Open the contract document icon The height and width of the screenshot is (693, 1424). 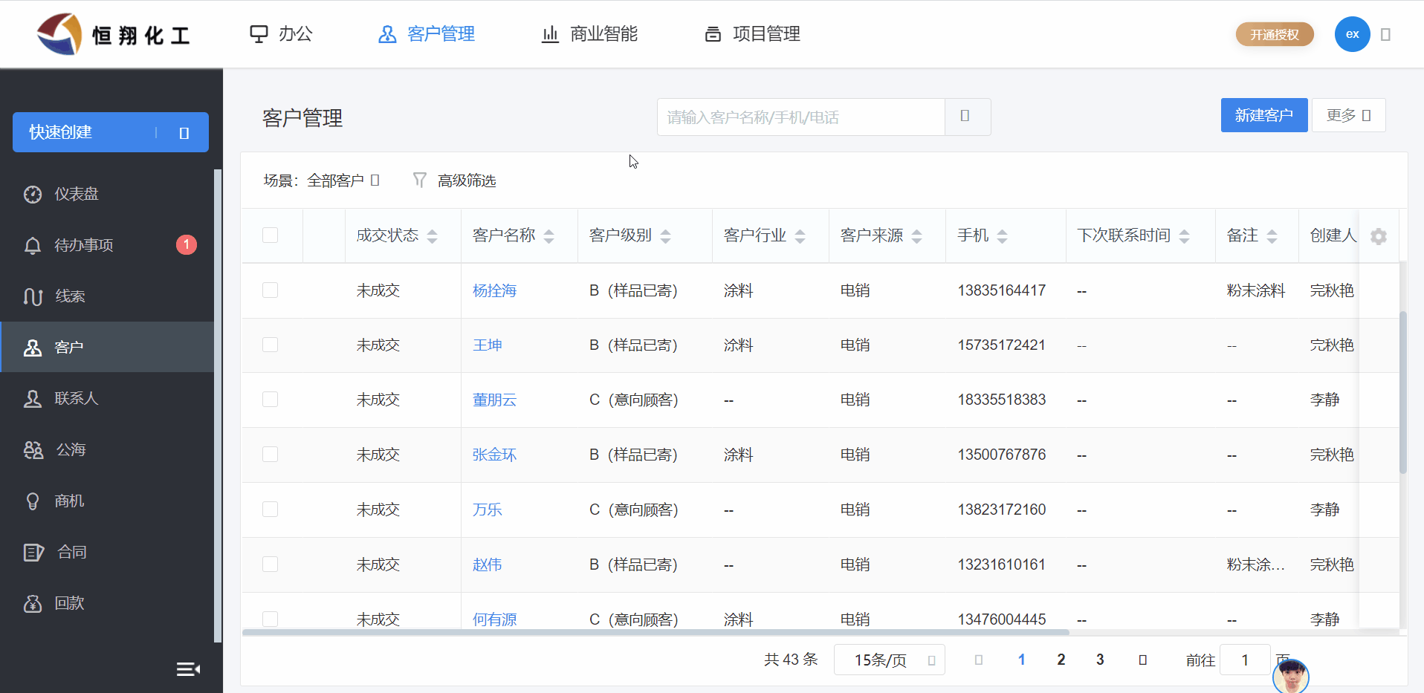[33, 553]
